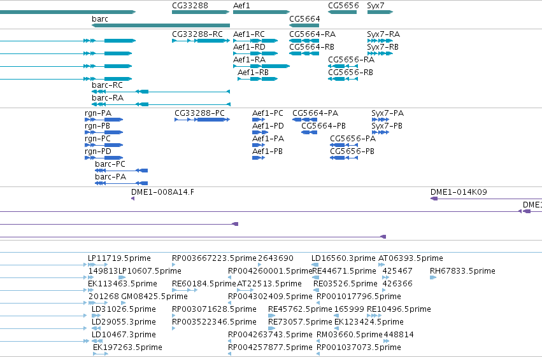
Task: Select transcript Aef1-RB
Action: 258,79
